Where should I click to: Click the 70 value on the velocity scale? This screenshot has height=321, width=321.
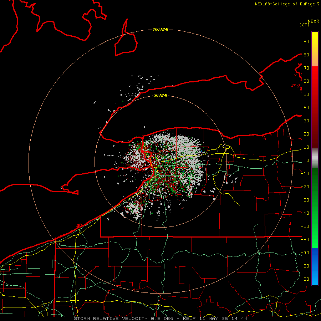coord(306,68)
